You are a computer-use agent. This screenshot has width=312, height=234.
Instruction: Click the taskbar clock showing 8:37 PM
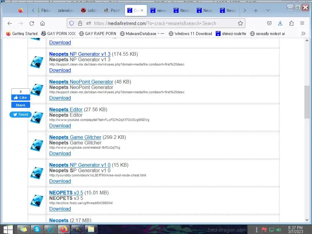296,230
